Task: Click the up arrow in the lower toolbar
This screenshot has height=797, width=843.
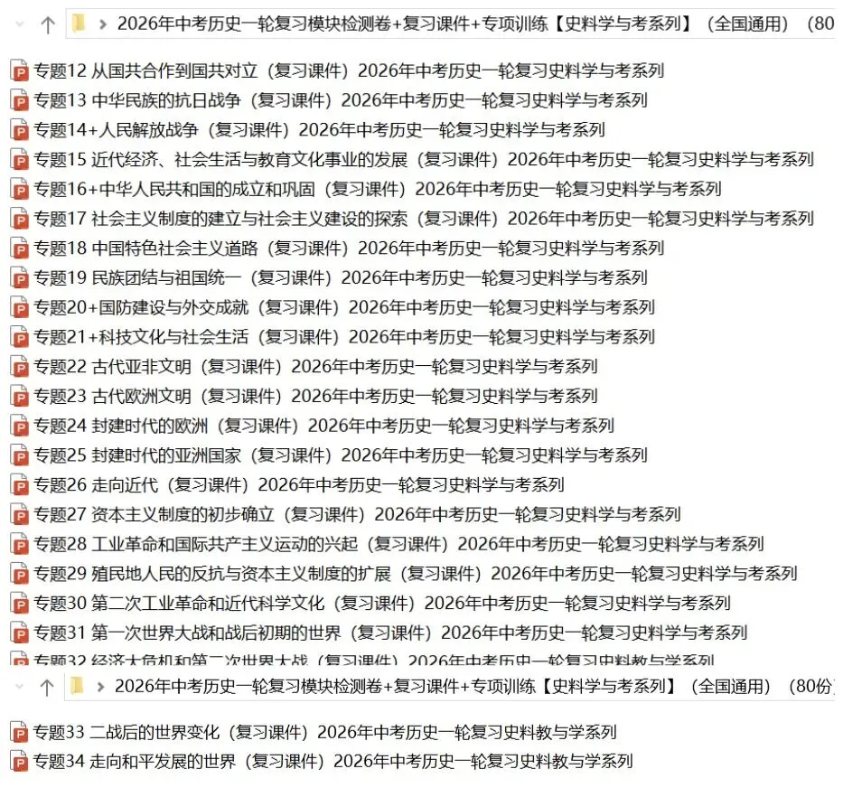Action: tap(47, 687)
